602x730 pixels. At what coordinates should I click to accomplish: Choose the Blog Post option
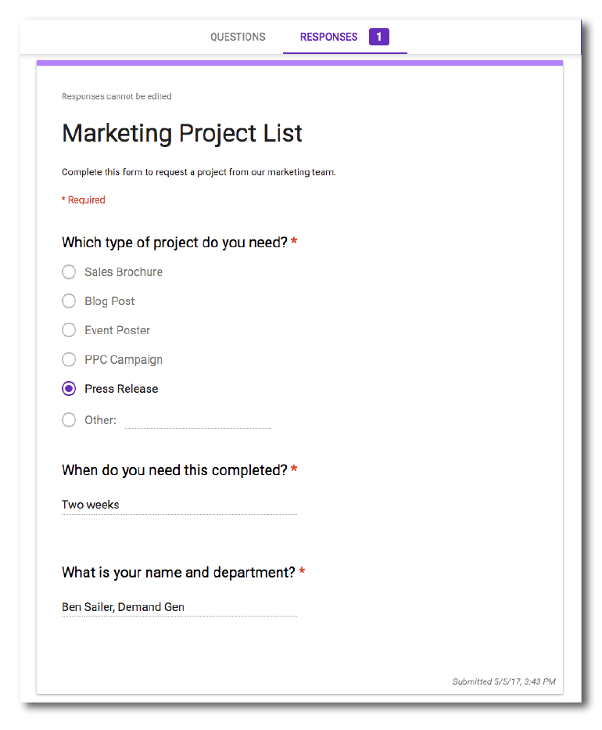click(x=69, y=301)
